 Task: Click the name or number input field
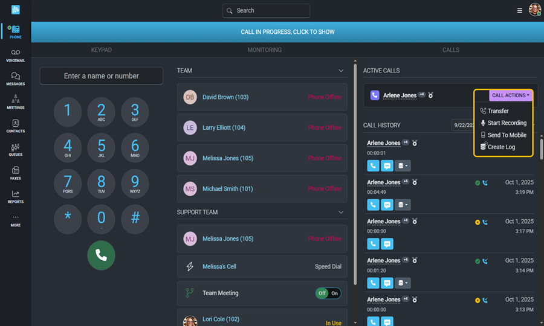[x=101, y=76]
